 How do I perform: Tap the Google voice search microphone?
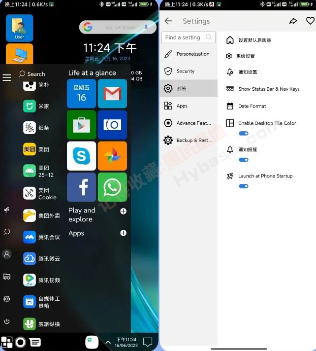coord(146,27)
